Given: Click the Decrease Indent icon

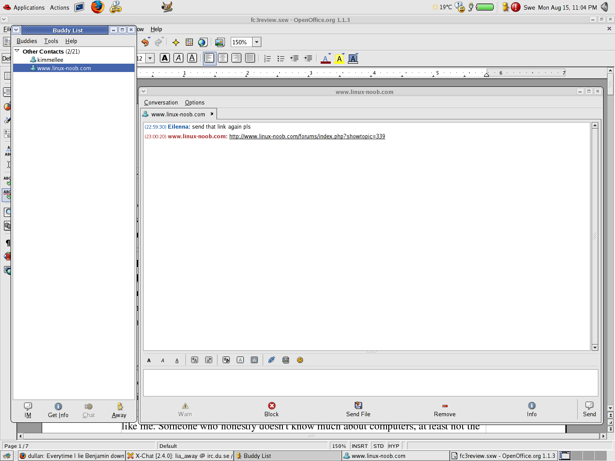Looking at the screenshot, I should click(x=294, y=58).
